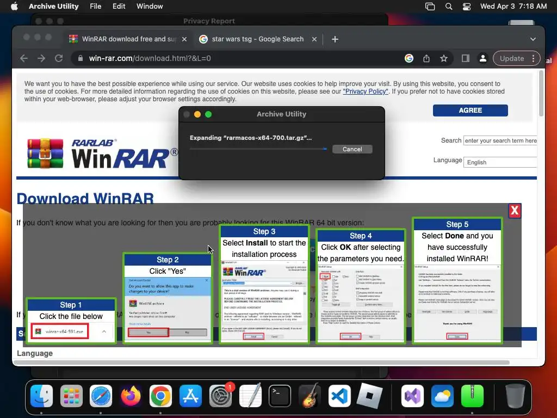The height and width of the screenshot is (418, 557).
Task: Open a new Chrome tab
Action: (335, 39)
